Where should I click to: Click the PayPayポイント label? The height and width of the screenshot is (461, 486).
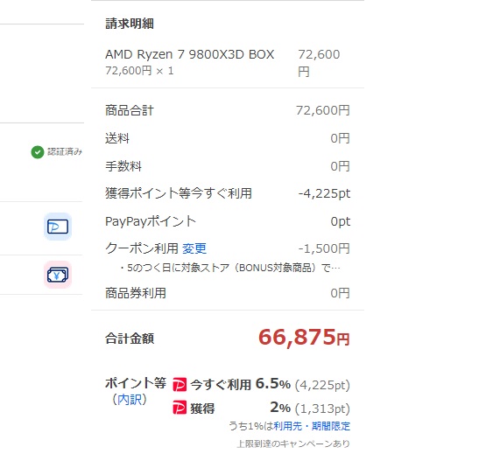click(x=151, y=221)
